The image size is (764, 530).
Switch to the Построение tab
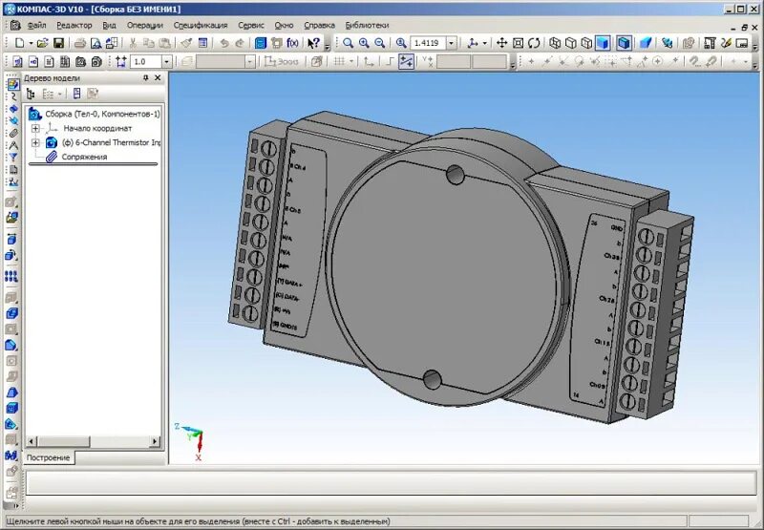[x=49, y=458]
